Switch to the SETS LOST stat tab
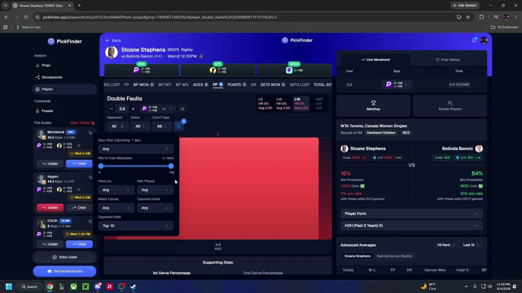This screenshot has width=522, height=293. click(x=300, y=85)
